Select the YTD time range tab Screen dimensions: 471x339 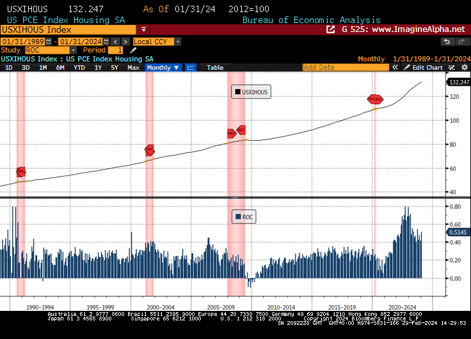click(x=79, y=67)
